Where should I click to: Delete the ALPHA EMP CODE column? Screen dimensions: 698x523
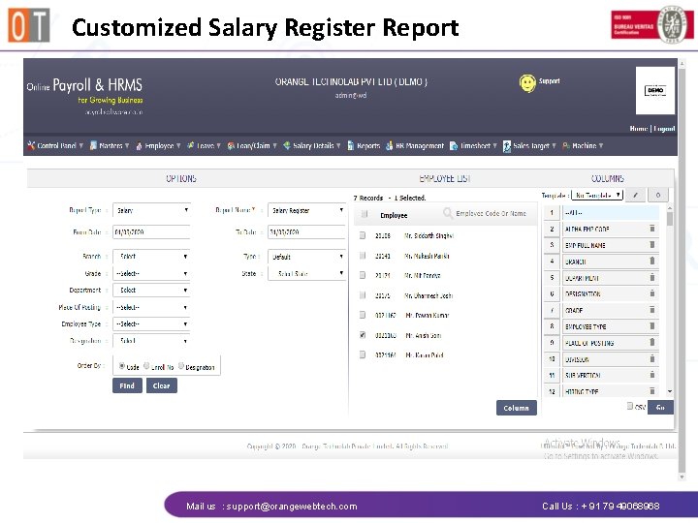coord(652,229)
